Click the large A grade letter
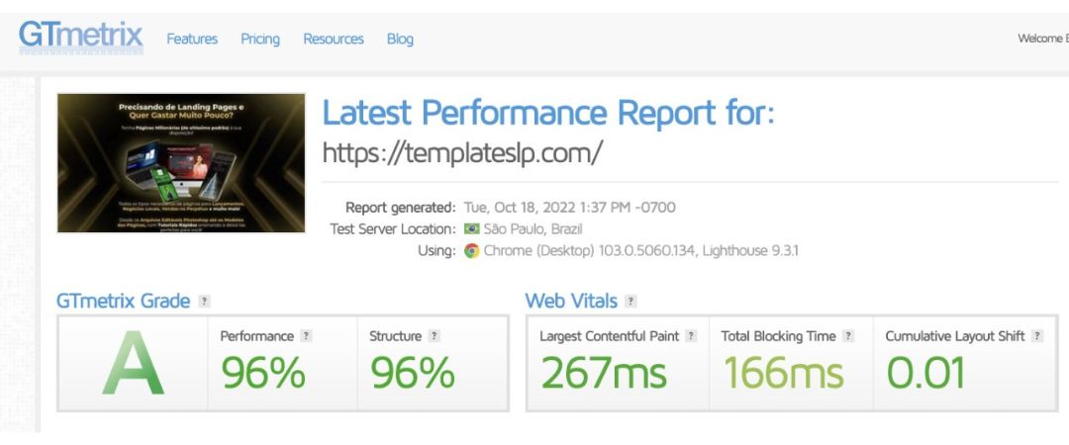1069x445 pixels. tap(133, 363)
